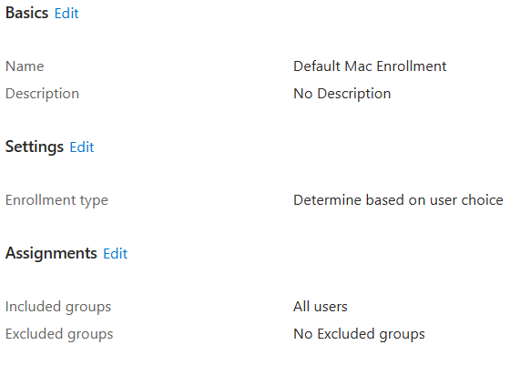The width and height of the screenshot is (520, 365).
Task: Select the Enrollment type label
Action: [x=56, y=200]
